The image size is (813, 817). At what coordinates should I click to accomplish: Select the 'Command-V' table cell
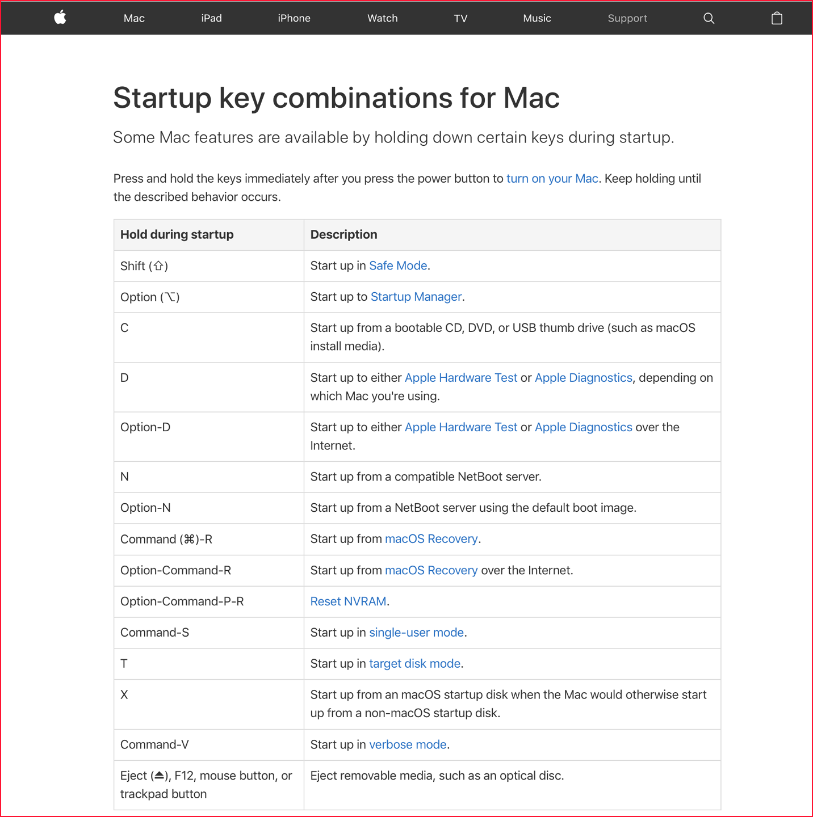tap(209, 745)
